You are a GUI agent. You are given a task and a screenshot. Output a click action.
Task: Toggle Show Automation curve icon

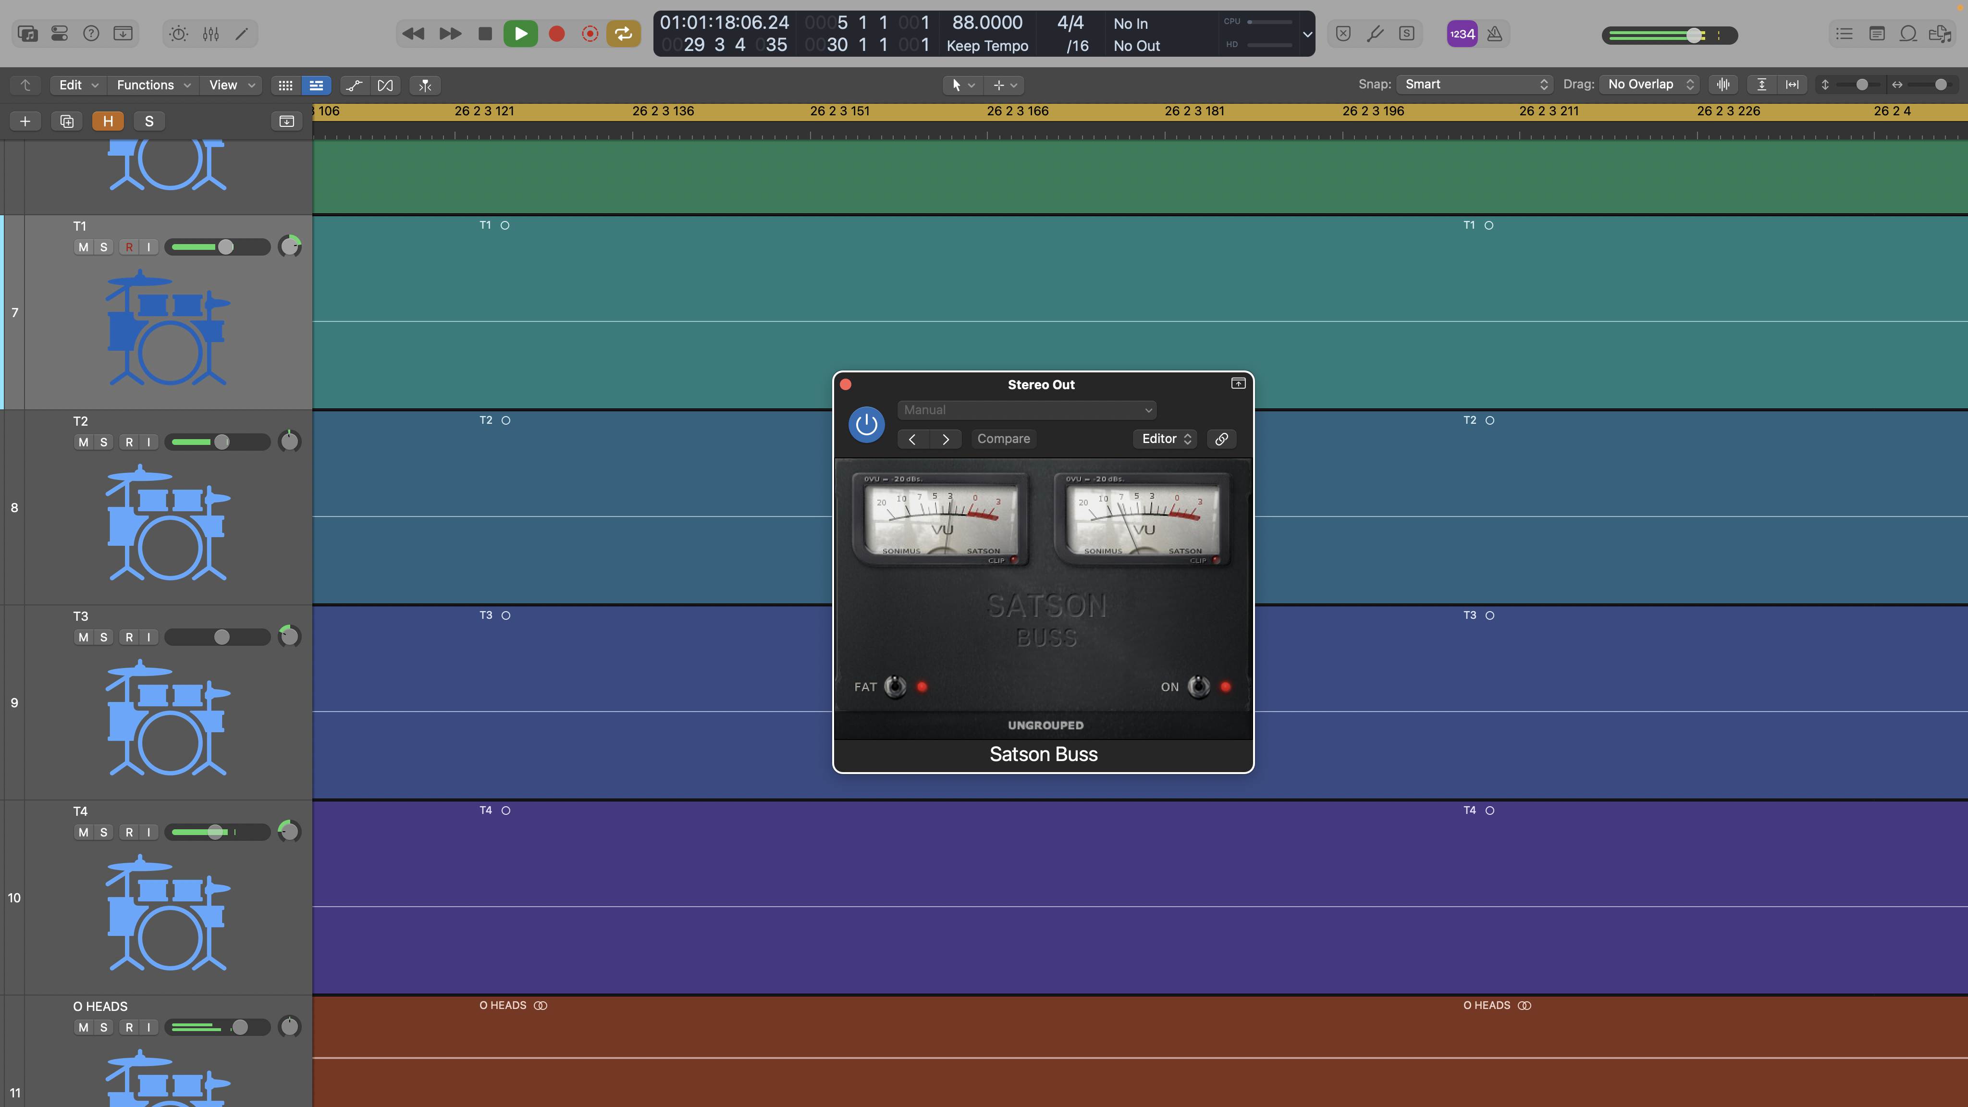click(354, 86)
